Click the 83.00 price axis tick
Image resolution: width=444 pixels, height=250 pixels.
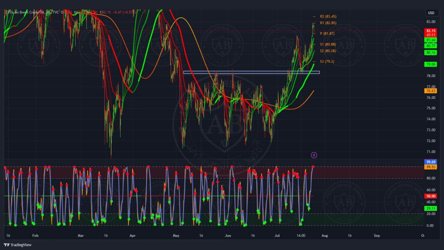[x=431, y=22]
